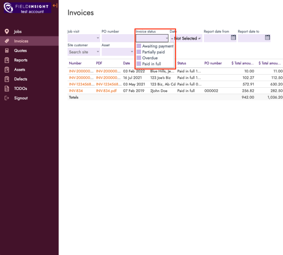Image resolution: width=283 pixels, height=255 pixels.
Task: Click the Quotes sidebar icon
Action: pyautogui.click(x=6, y=50)
